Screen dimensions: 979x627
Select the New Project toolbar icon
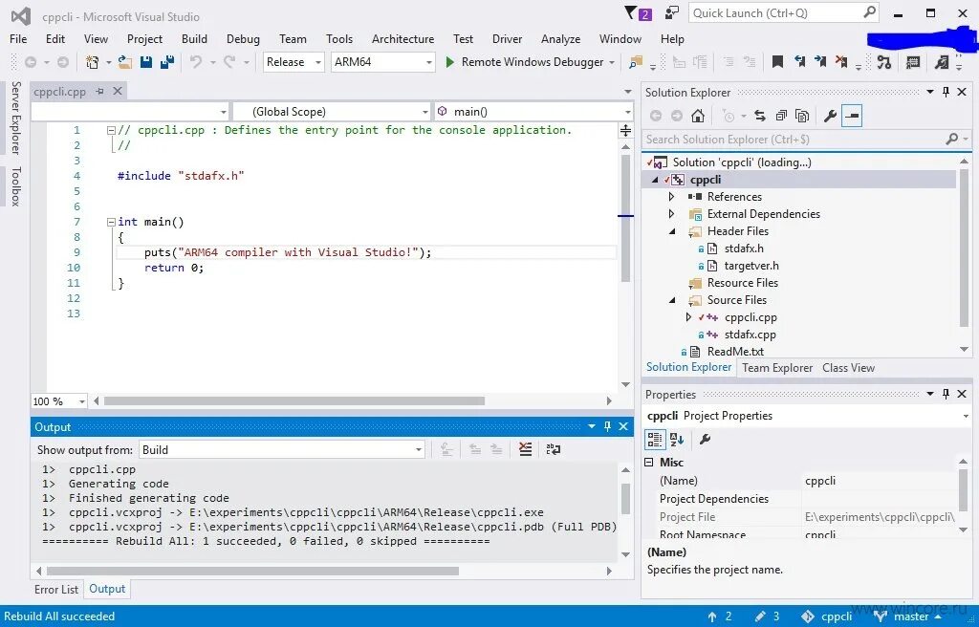click(x=93, y=61)
